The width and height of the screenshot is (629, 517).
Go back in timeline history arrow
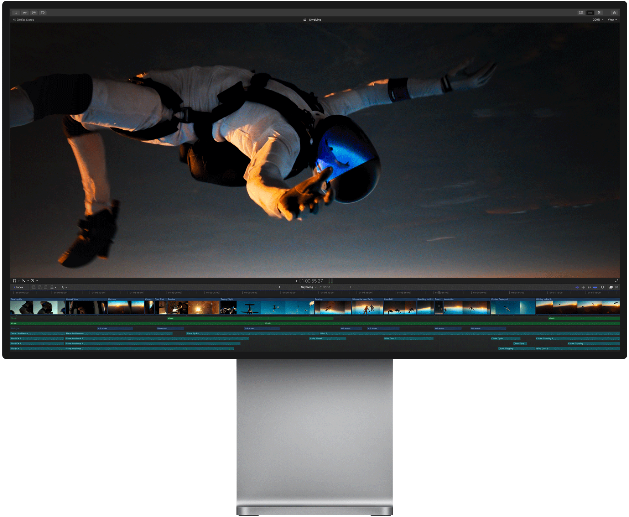(279, 287)
